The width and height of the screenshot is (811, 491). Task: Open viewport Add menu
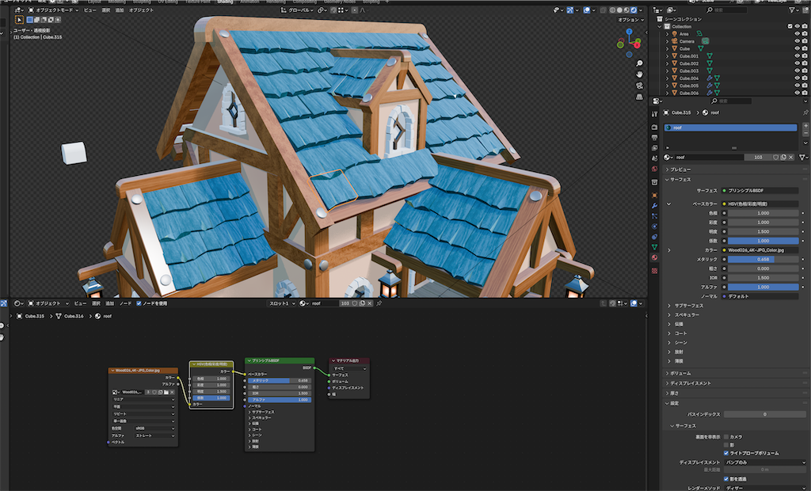point(120,10)
